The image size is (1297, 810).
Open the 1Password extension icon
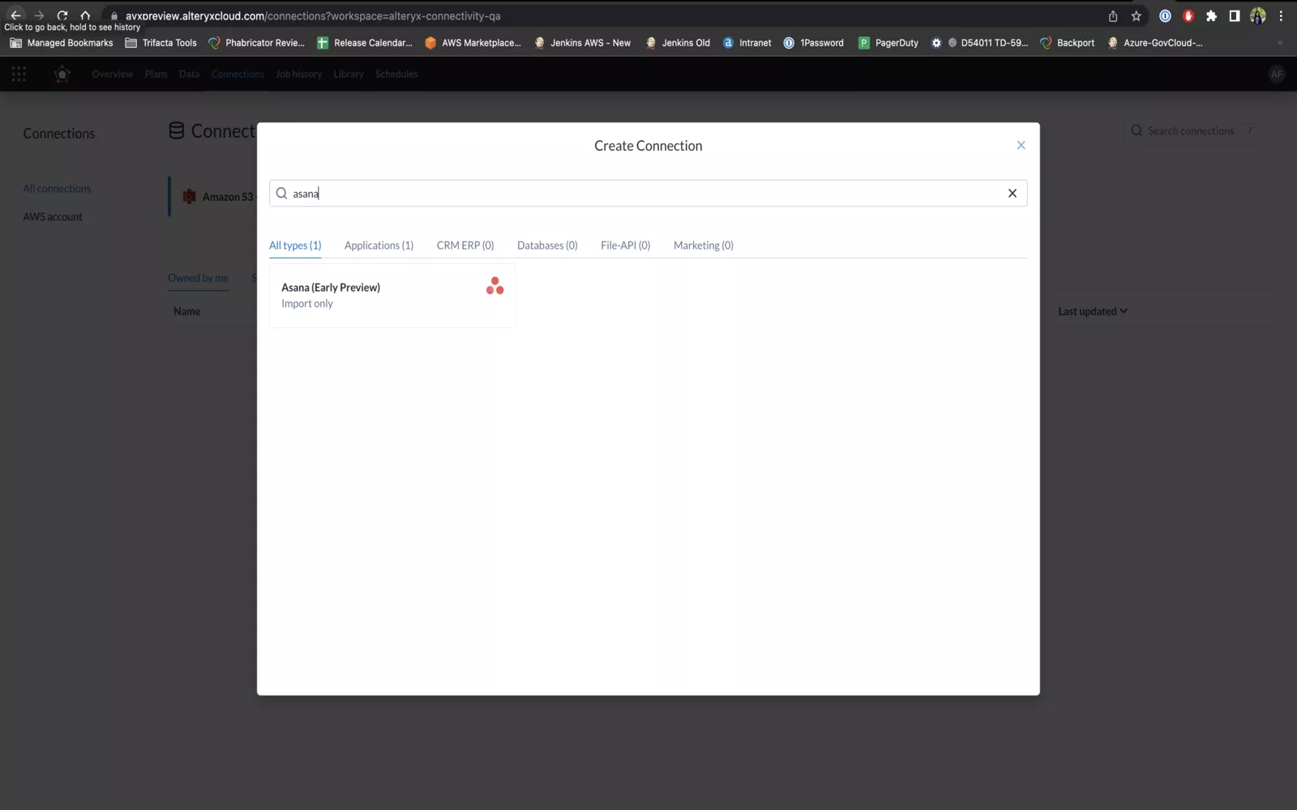[x=1165, y=16]
